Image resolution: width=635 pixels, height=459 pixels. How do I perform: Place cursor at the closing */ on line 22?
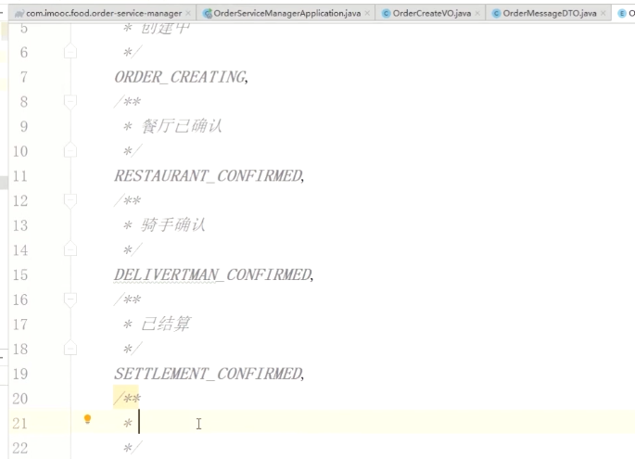[133, 448]
